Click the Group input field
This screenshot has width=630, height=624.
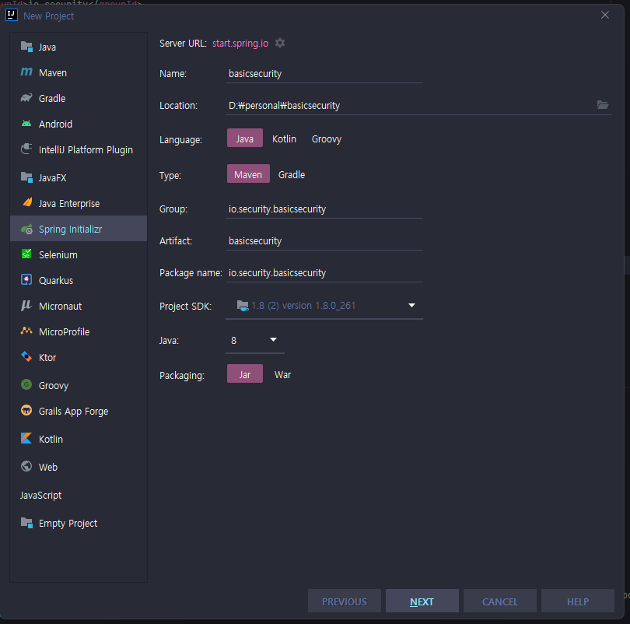coord(324,209)
